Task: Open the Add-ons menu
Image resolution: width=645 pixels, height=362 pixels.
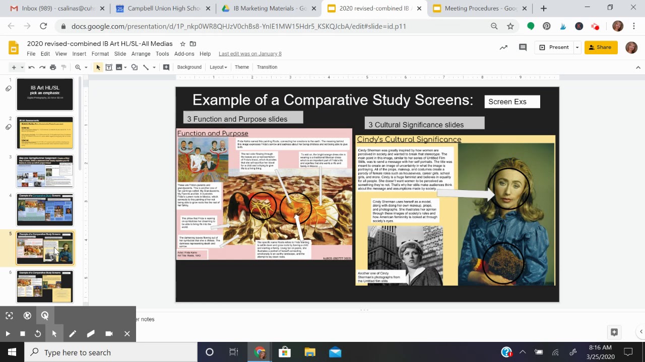Action: [184, 54]
